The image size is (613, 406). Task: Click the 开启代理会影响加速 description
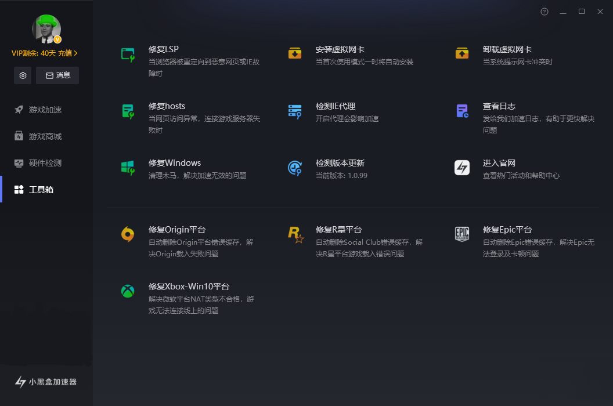pyautogui.click(x=347, y=119)
